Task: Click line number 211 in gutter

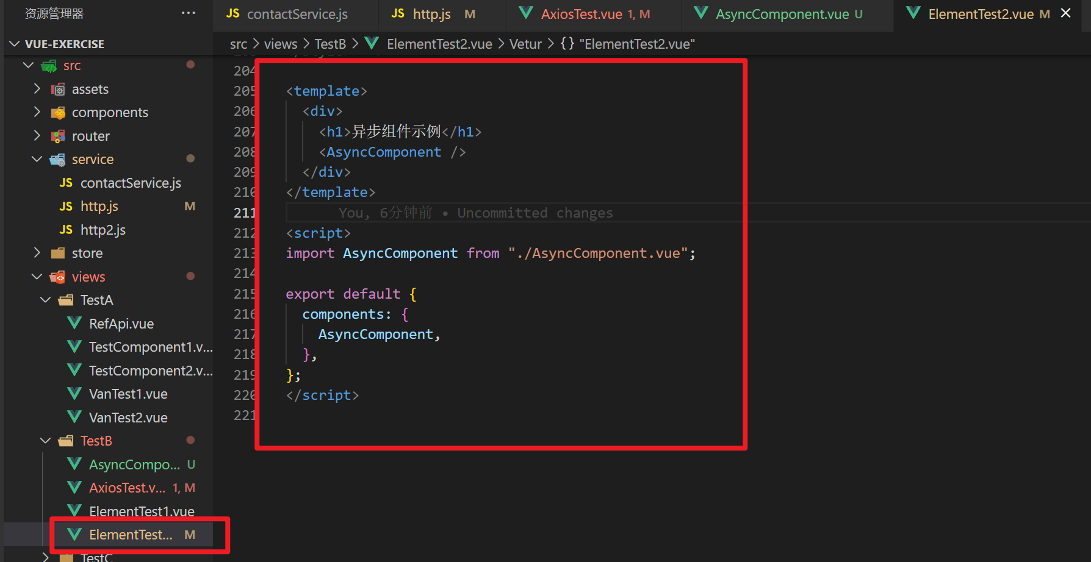Action: tap(244, 213)
